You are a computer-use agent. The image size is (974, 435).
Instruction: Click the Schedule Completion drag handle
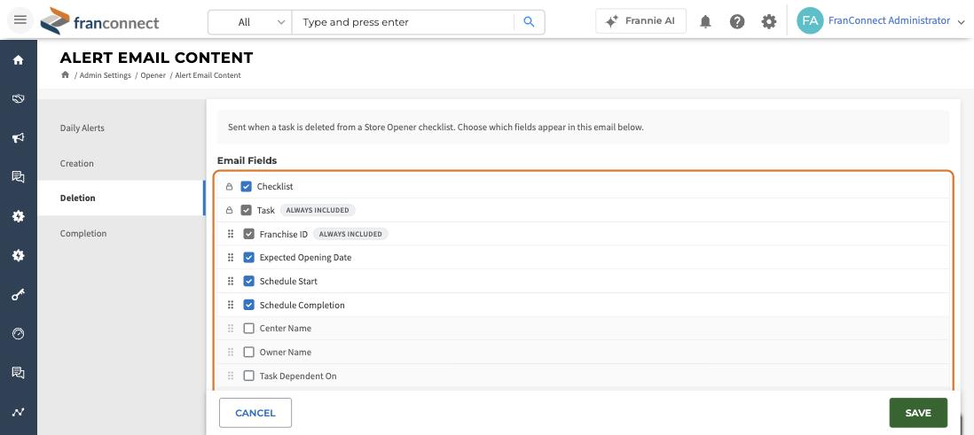click(231, 305)
